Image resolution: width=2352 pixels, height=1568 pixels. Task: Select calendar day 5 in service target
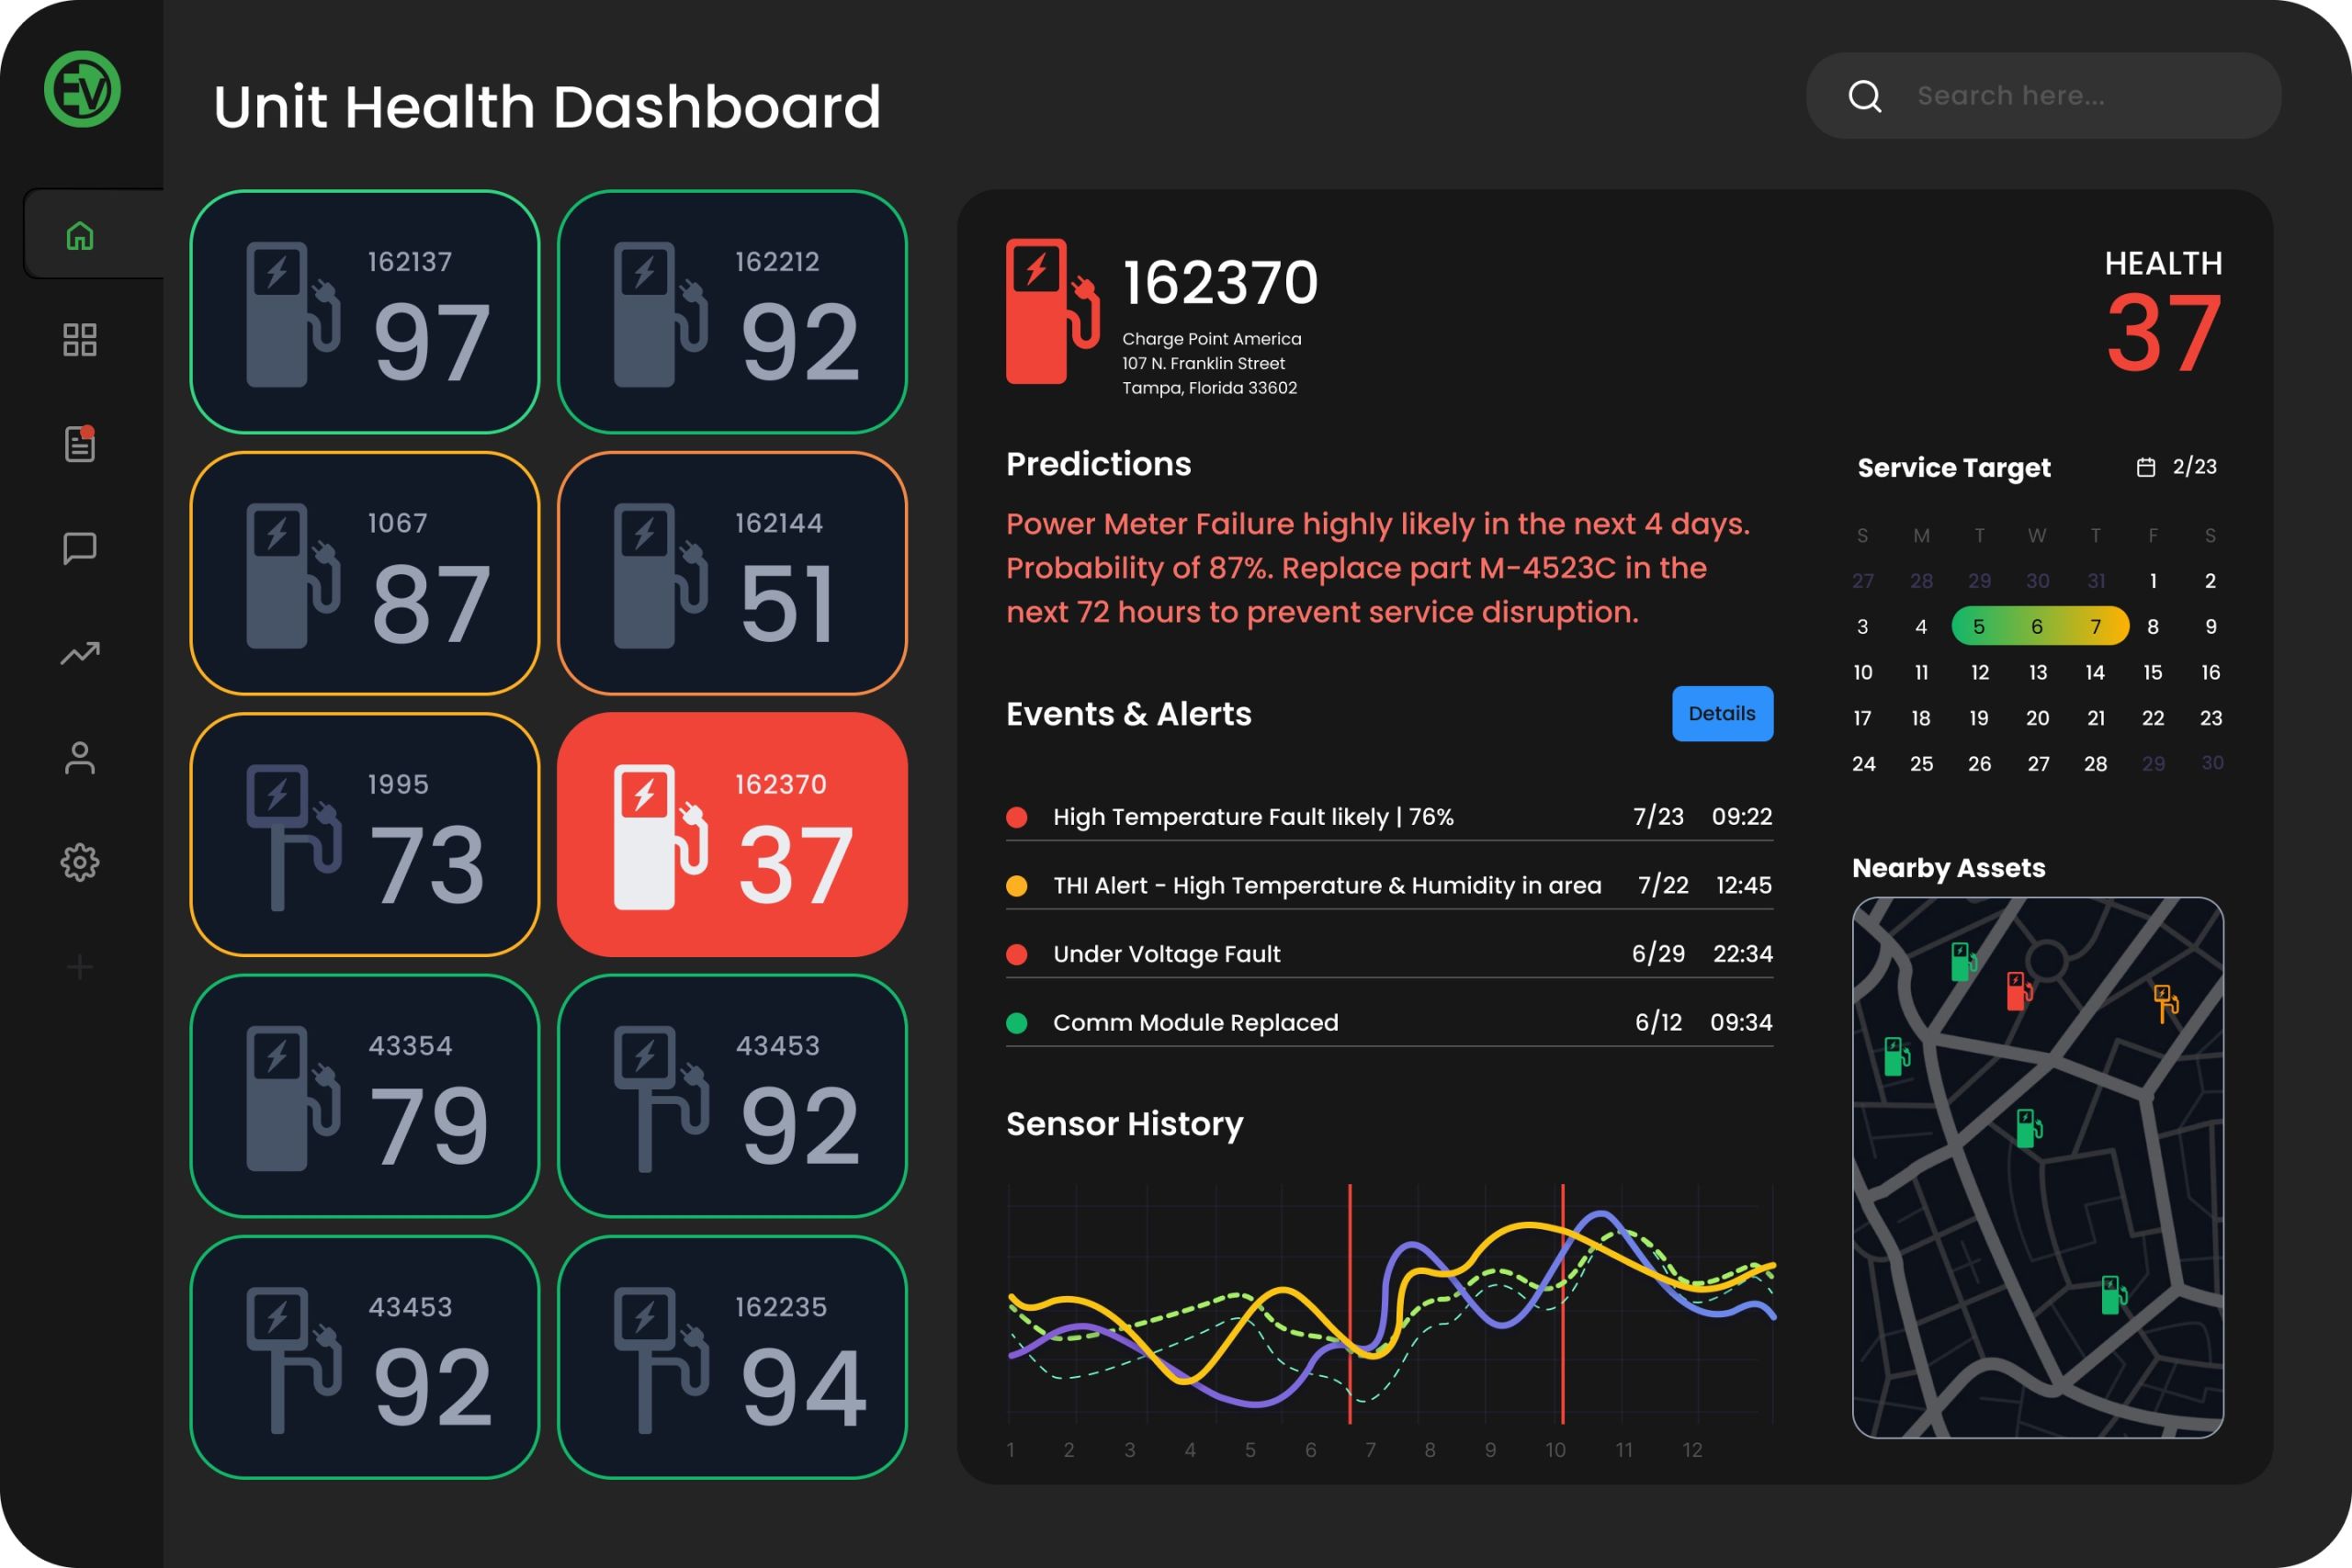click(x=1978, y=626)
